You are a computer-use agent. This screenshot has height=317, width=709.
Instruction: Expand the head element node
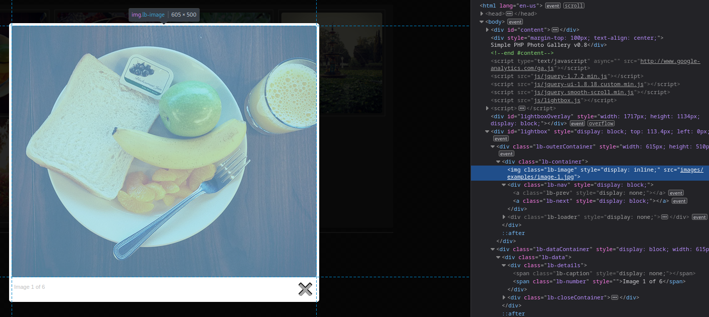coord(482,14)
